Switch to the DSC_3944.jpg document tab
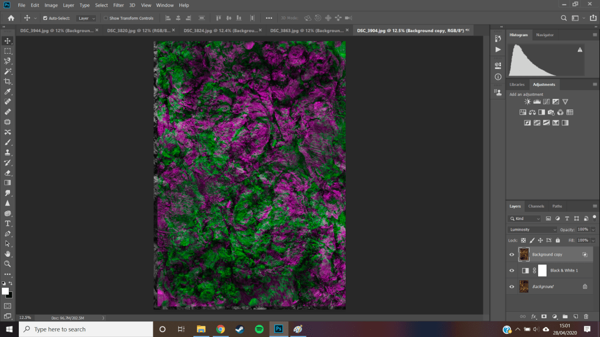This screenshot has height=337, width=600. coord(57,30)
